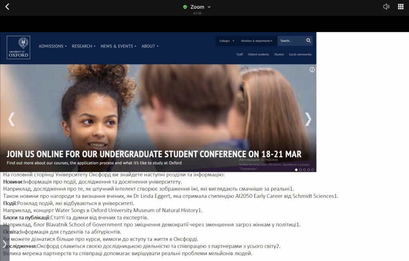Select the second carousel dot
Screen dimensions: 409x261
pos(300,169)
